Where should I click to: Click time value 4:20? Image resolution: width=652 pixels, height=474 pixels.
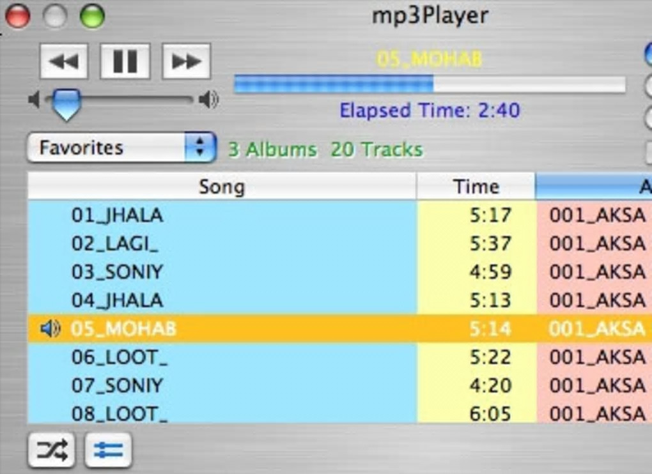(x=490, y=385)
